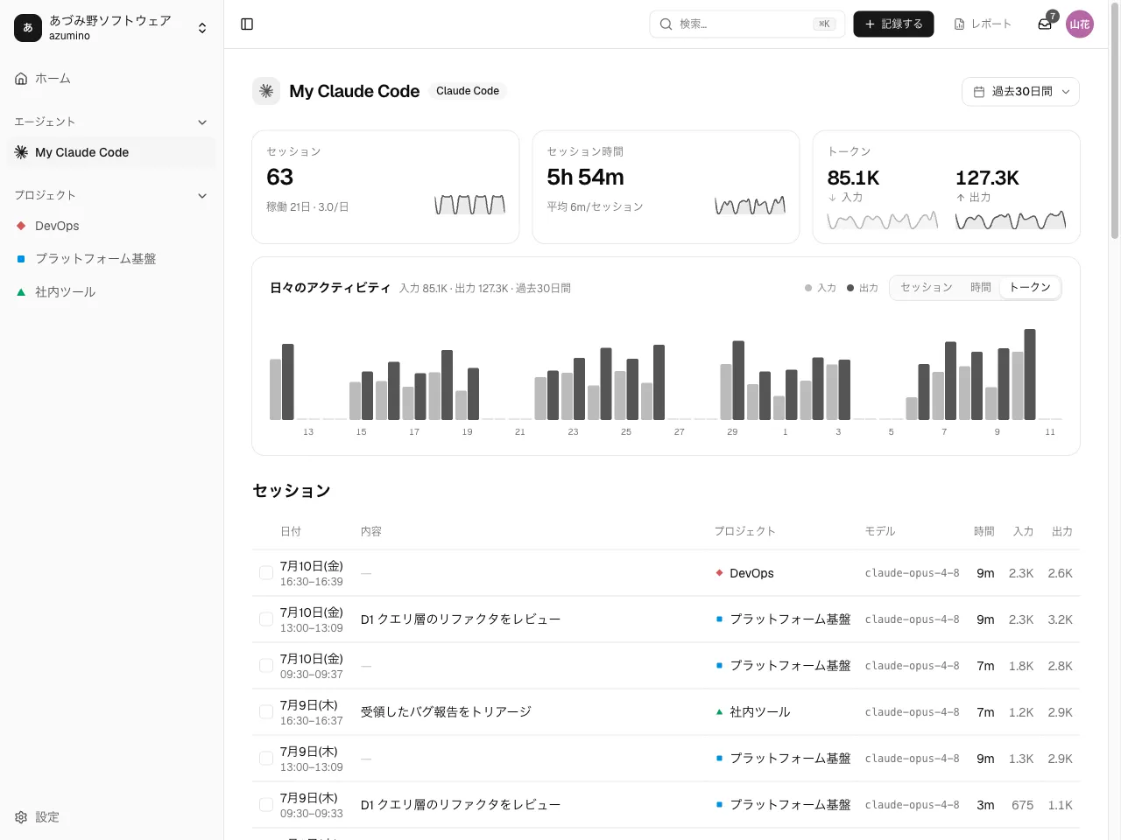This screenshot has height=840, width=1121.
Task: Open プラットフォーム基盤 project in sidebar
Action: (112, 259)
